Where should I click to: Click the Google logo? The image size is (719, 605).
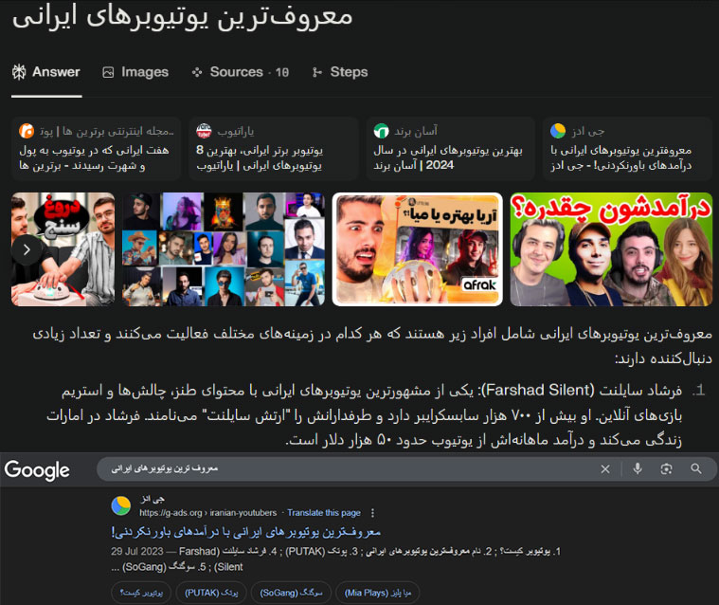[37, 470]
